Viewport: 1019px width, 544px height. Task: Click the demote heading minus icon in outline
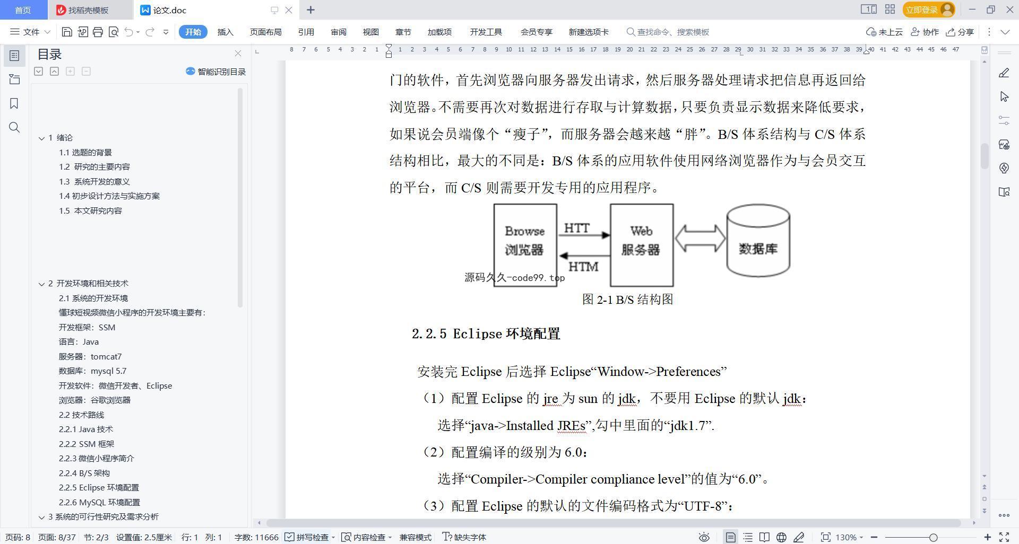86,71
